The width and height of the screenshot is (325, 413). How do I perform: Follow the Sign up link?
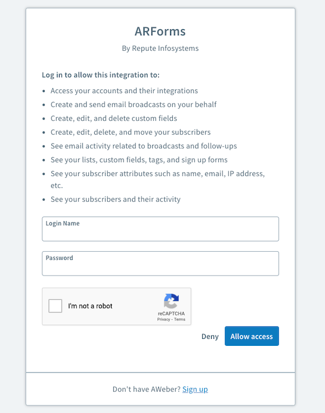point(195,389)
